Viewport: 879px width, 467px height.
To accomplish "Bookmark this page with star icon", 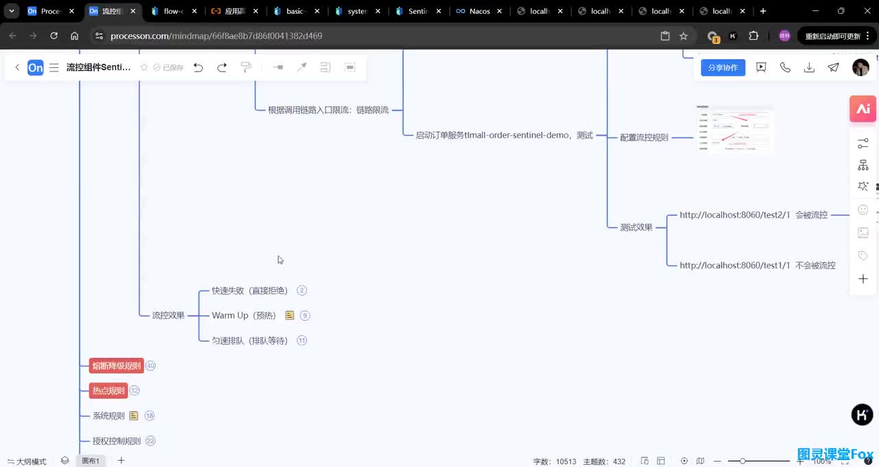I will click(683, 36).
